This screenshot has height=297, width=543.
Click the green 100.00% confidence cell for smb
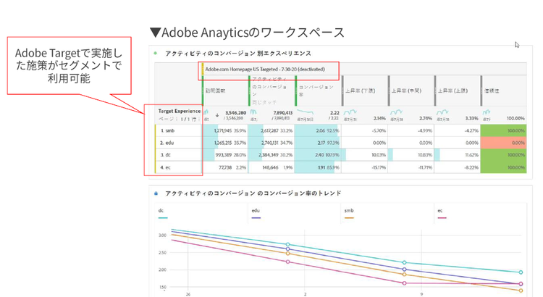click(x=503, y=130)
